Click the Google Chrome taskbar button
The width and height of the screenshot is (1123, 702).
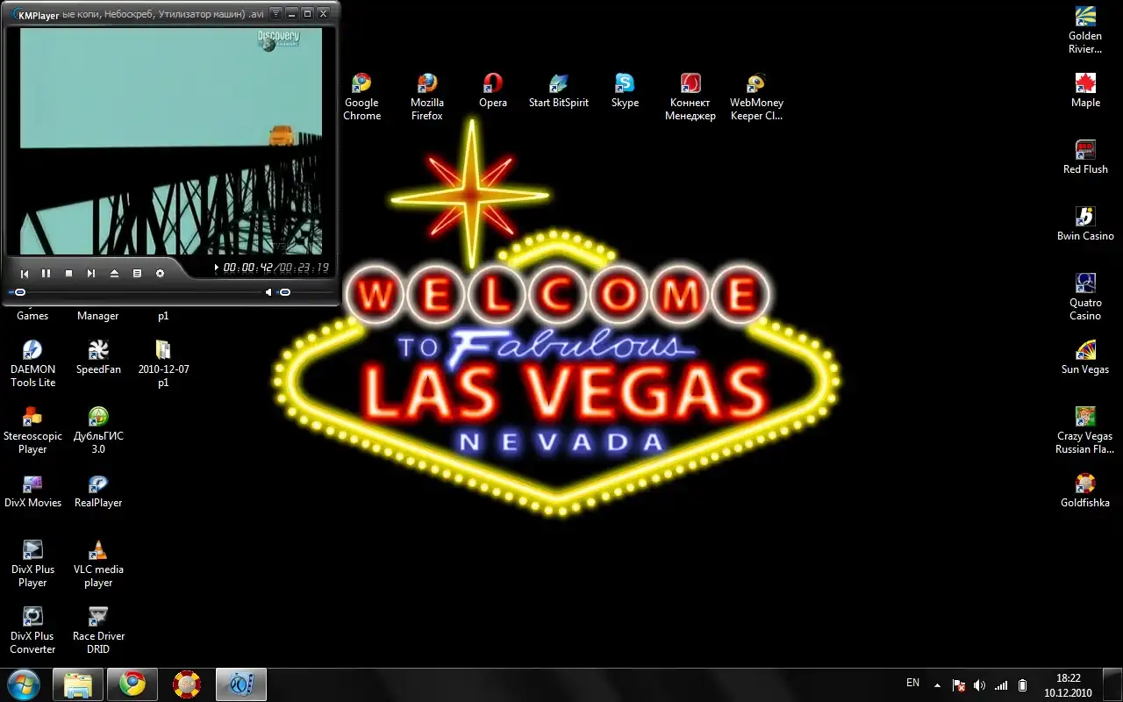(132, 684)
